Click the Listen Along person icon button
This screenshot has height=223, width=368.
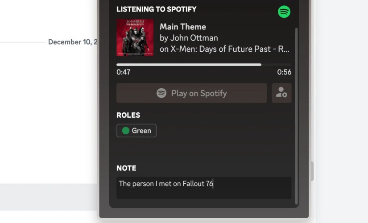[281, 93]
